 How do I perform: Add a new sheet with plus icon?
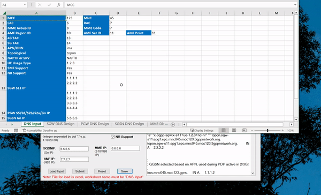(x=173, y=124)
